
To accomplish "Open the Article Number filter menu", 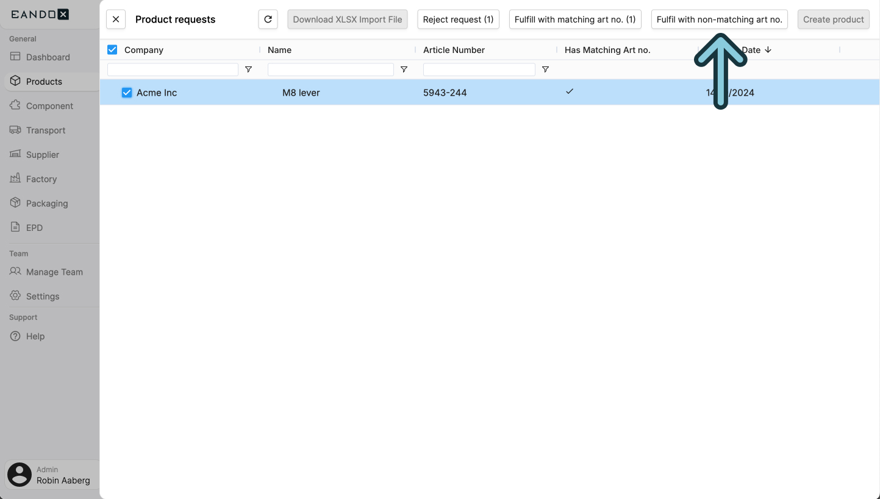I will (545, 69).
